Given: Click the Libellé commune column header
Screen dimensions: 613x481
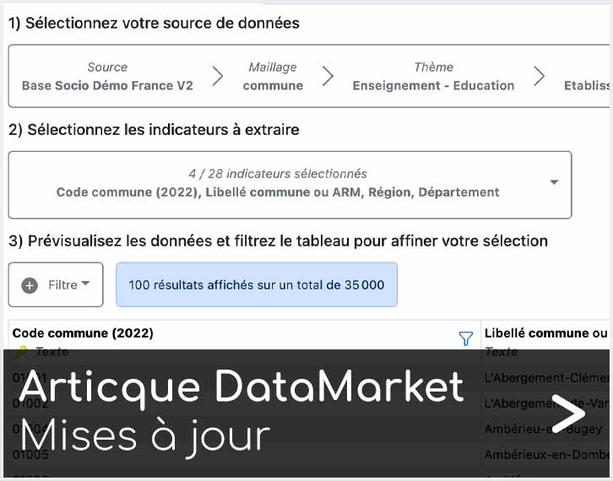Looking at the screenshot, I should [x=545, y=333].
